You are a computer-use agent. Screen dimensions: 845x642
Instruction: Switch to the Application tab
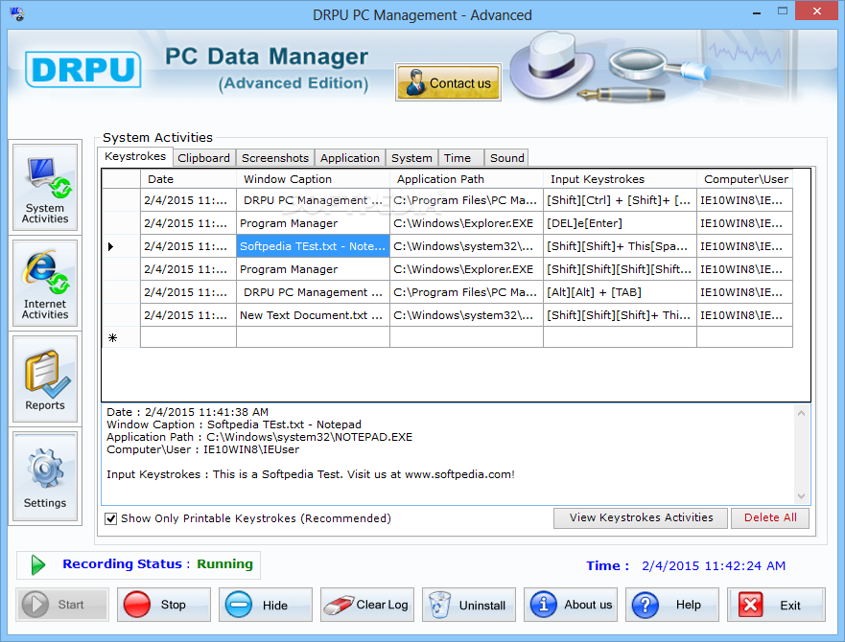click(350, 158)
